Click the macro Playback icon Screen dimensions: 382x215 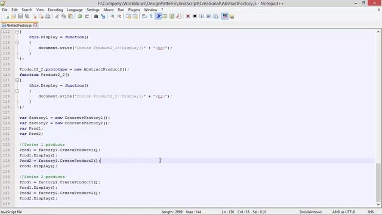(x=202, y=16)
